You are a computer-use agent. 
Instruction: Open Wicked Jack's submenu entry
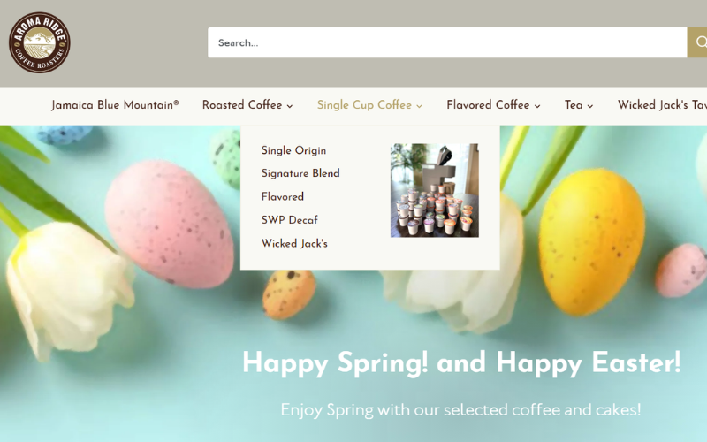click(x=294, y=244)
